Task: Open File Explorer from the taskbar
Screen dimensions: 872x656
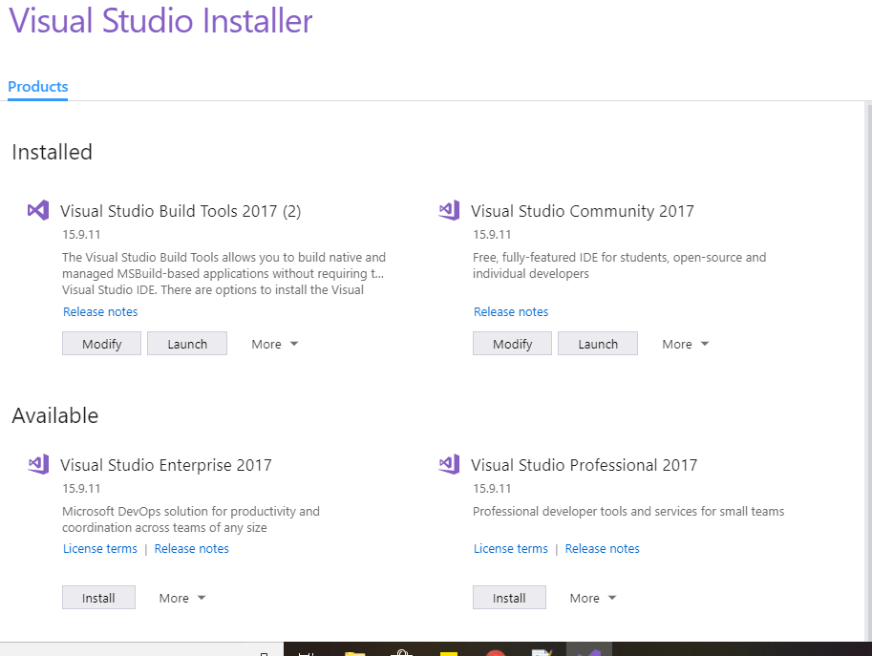Action: [x=355, y=652]
